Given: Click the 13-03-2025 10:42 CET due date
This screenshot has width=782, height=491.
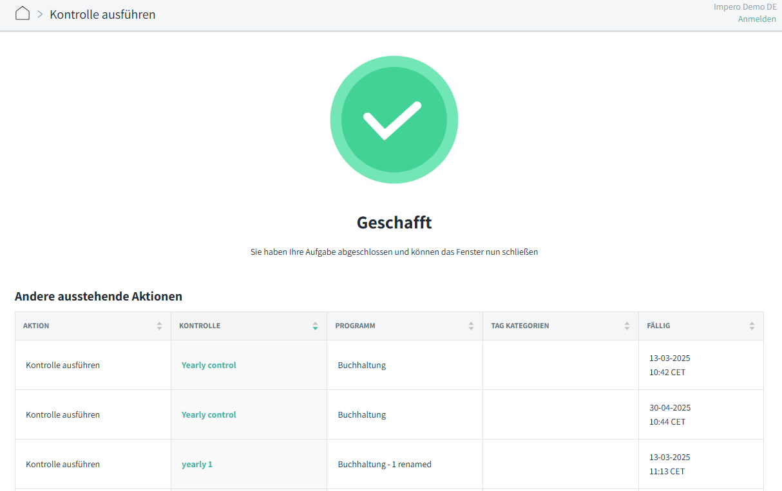Looking at the screenshot, I should pos(670,365).
